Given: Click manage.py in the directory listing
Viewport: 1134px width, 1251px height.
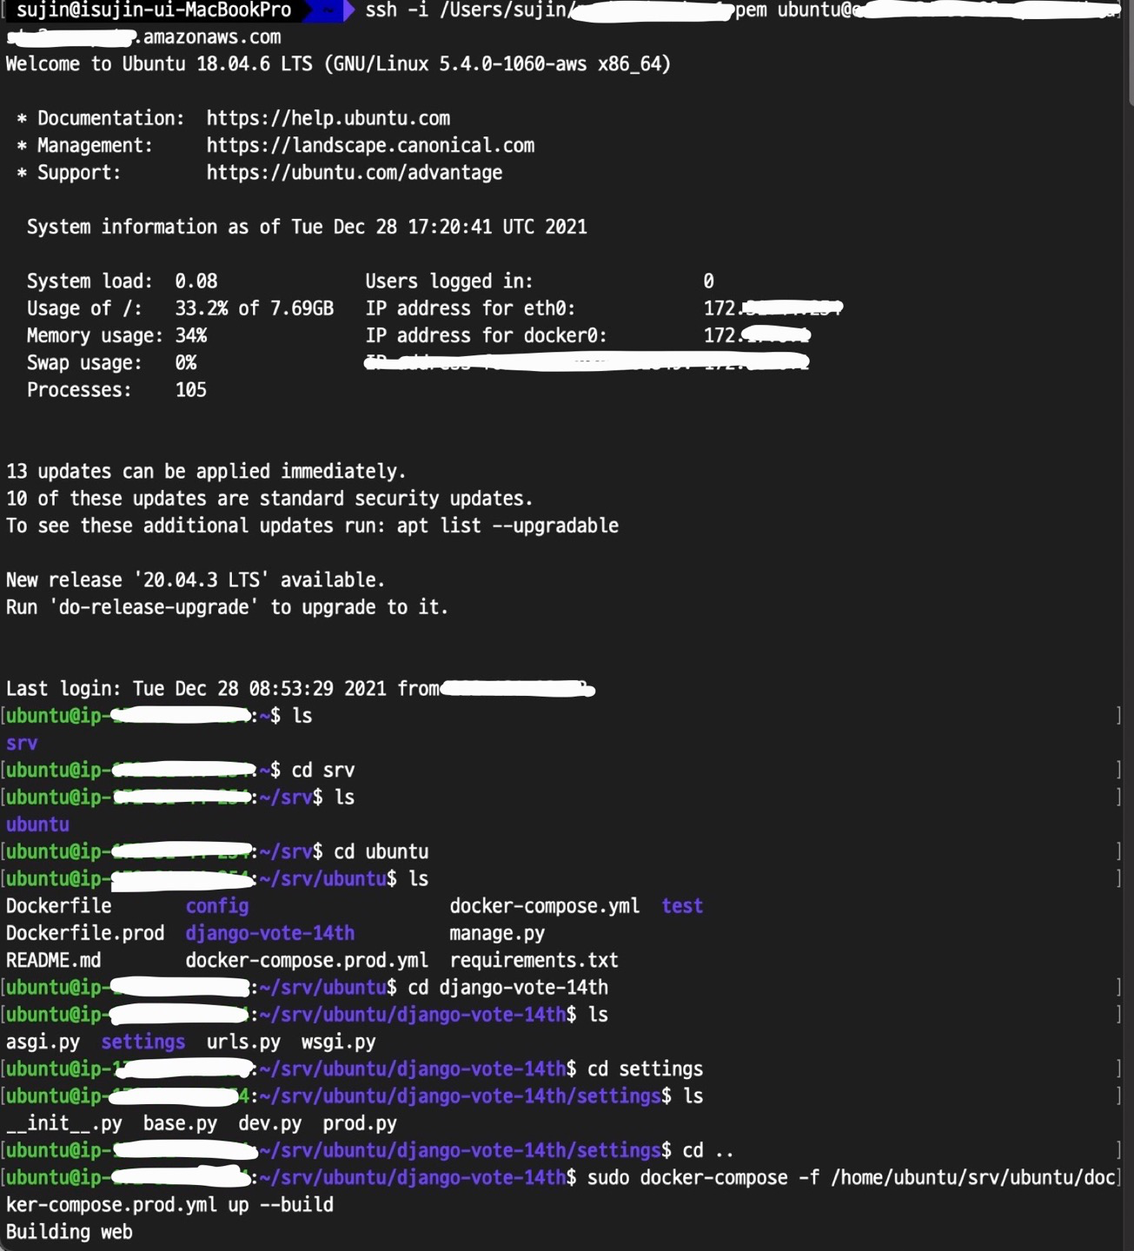Looking at the screenshot, I should (496, 932).
